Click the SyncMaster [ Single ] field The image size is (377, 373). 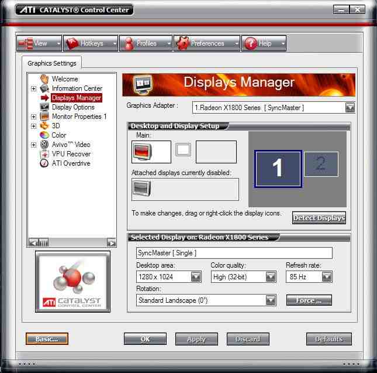click(x=234, y=253)
